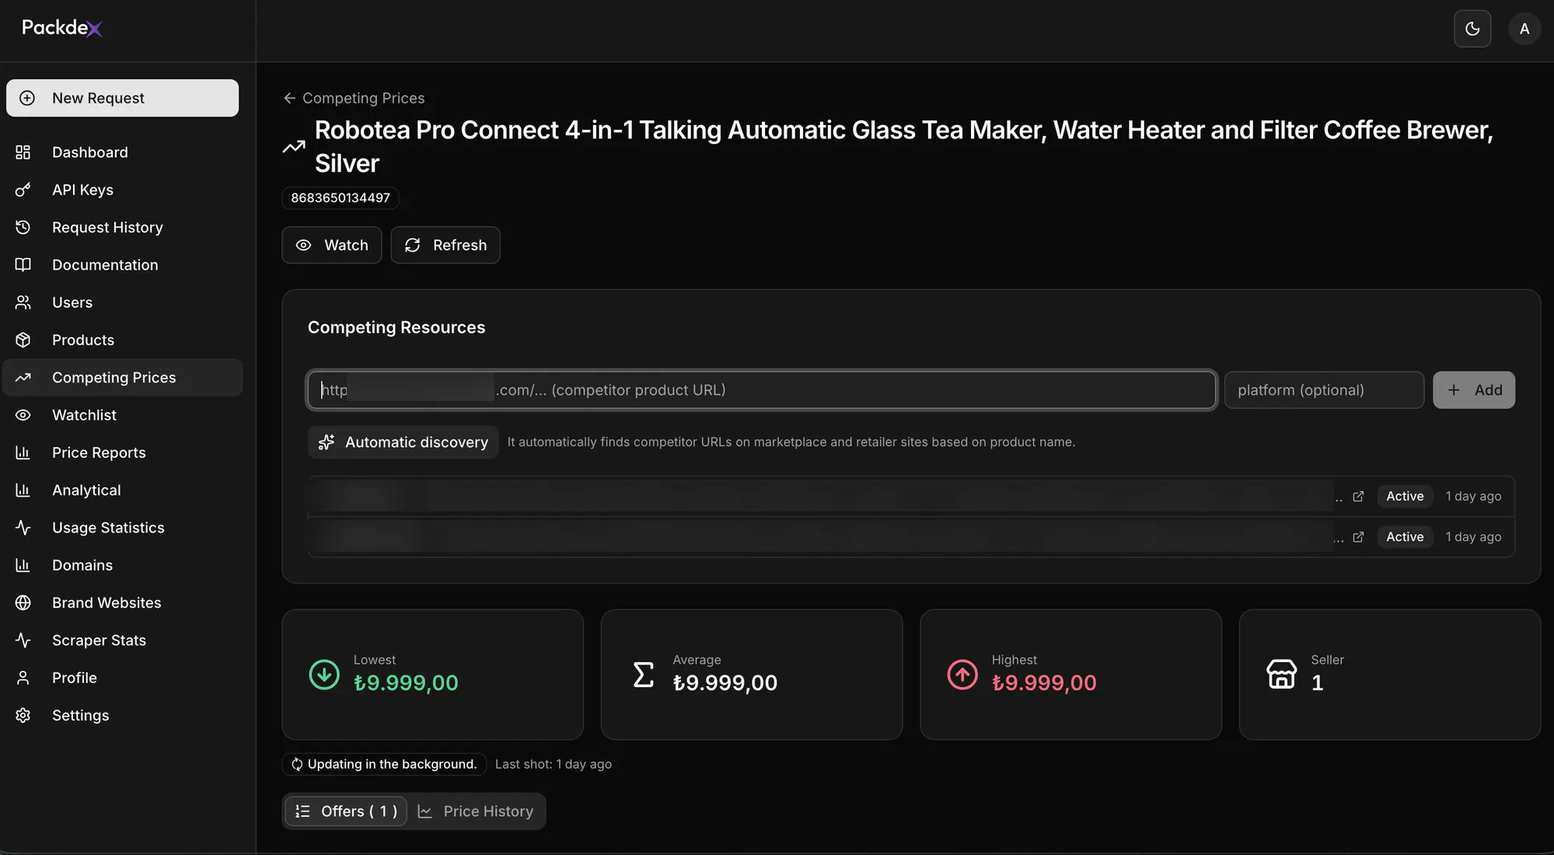Viewport: 1554px width, 855px height.
Task: Click the Usage Statistics pulse icon
Action: pyautogui.click(x=23, y=528)
